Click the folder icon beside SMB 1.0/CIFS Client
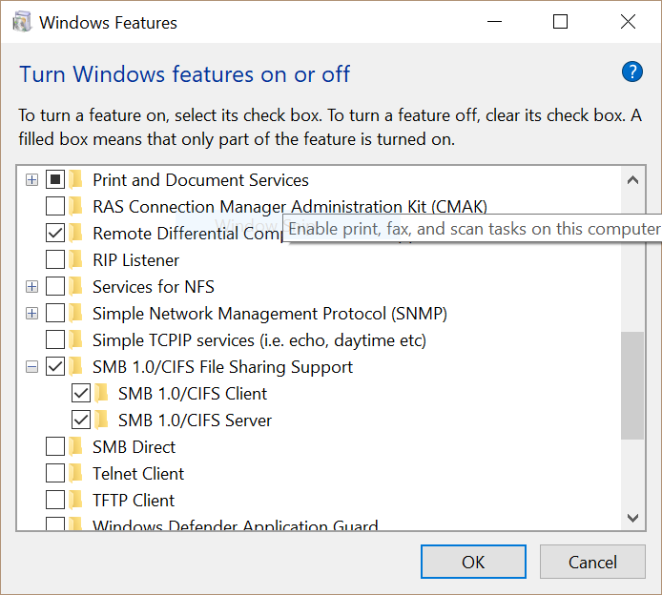Image resolution: width=662 pixels, height=595 pixels. [101, 393]
